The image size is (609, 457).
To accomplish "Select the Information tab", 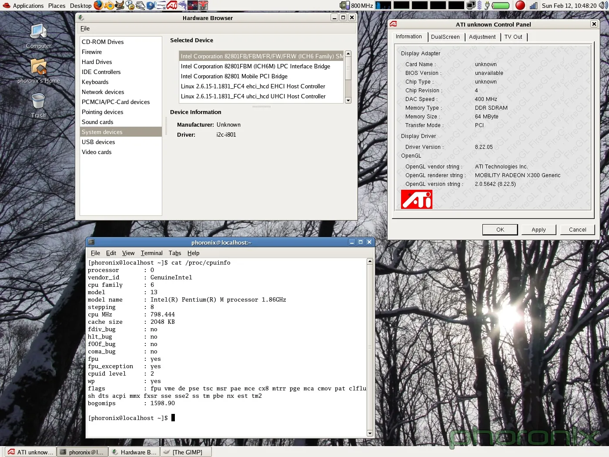I will pos(409,37).
